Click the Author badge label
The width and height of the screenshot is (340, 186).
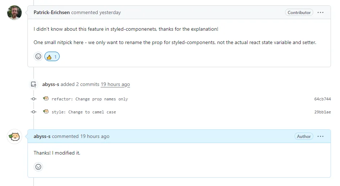pyautogui.click(x=304, y=137)
